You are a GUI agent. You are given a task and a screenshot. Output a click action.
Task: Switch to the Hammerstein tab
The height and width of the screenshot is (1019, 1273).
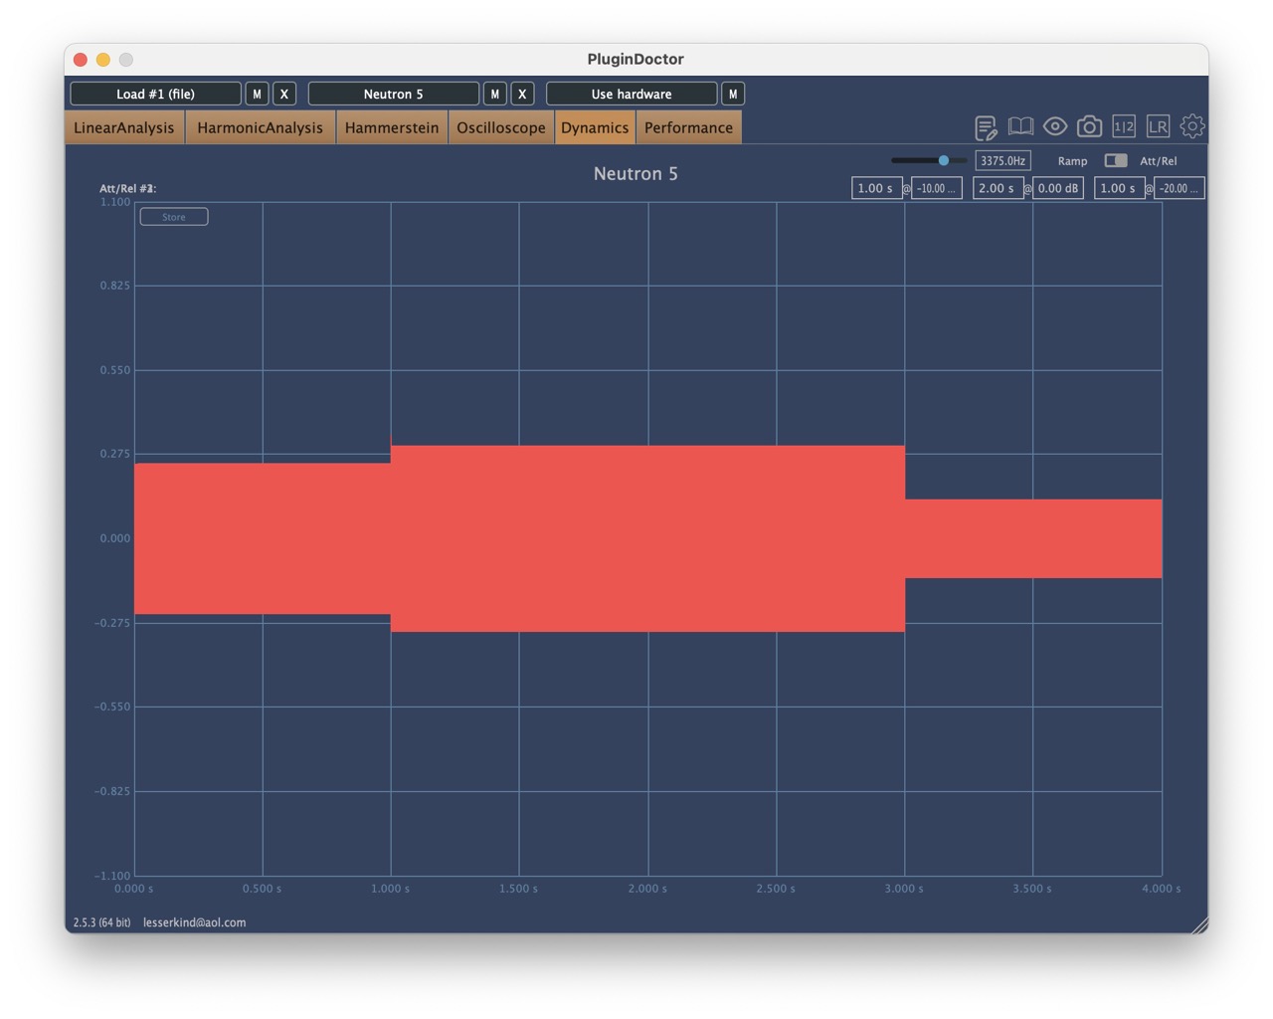pos(392,127)
